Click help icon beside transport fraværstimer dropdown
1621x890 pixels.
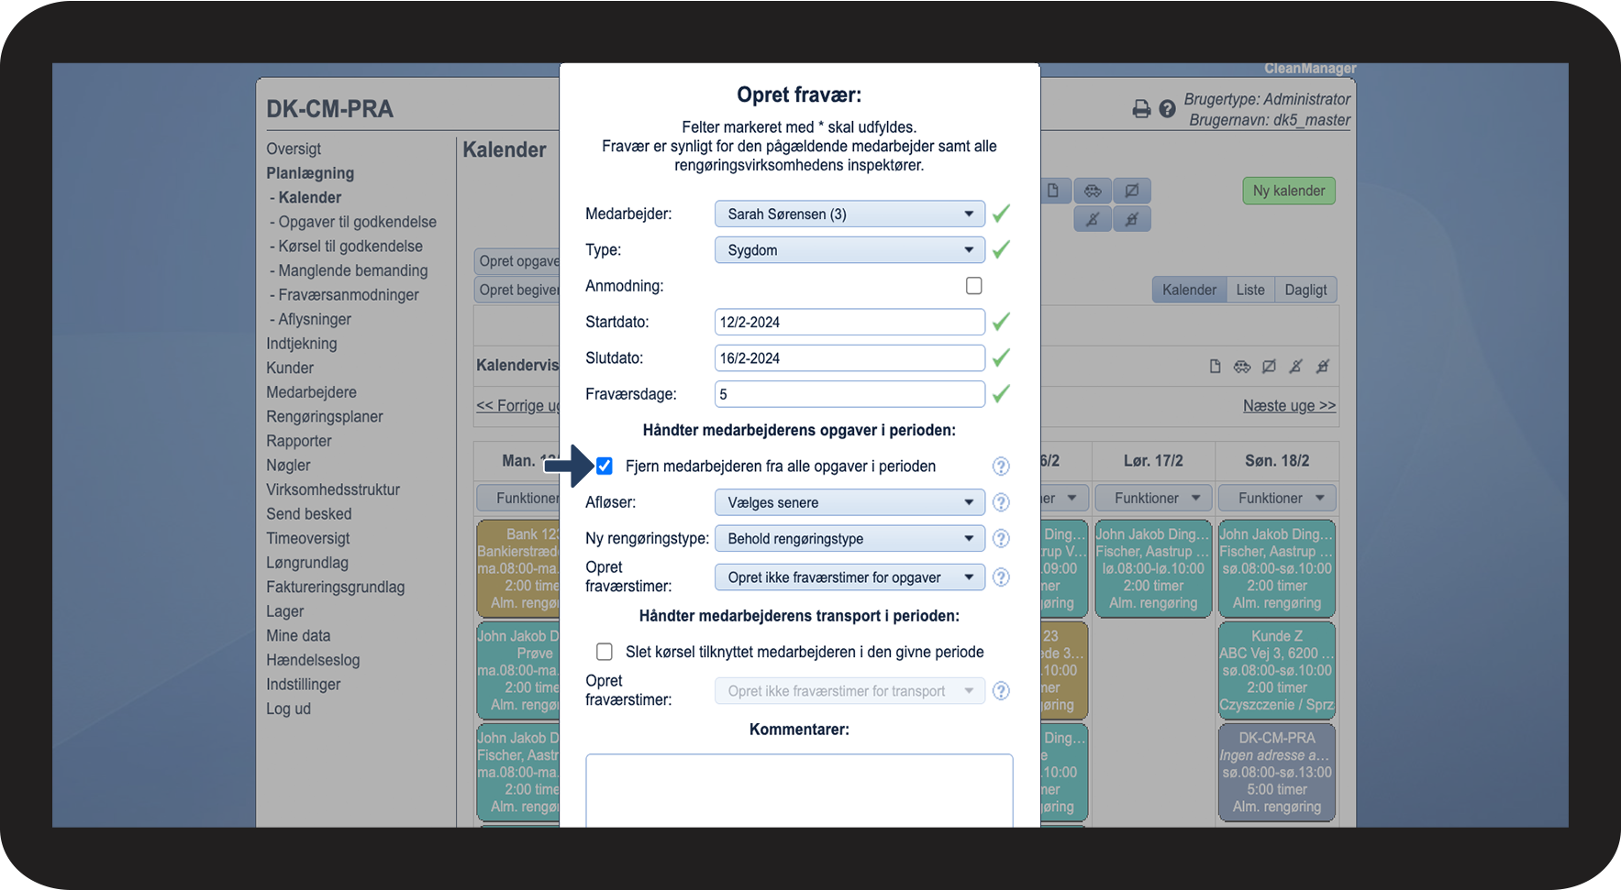click(x=1001, y=691)
